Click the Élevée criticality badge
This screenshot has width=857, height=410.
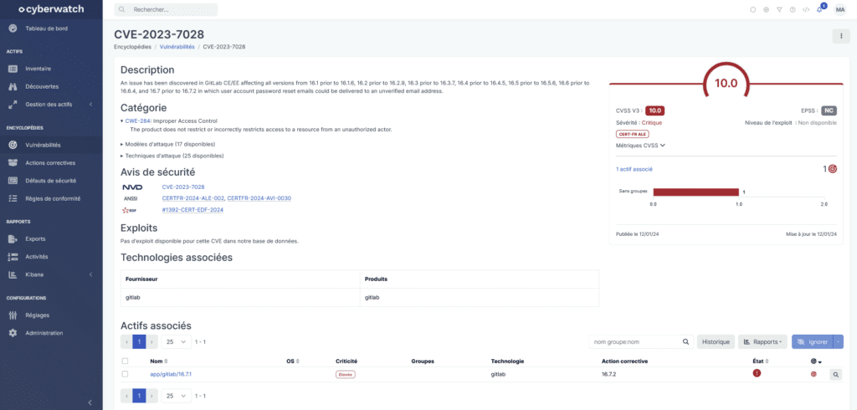coord(346,375)
